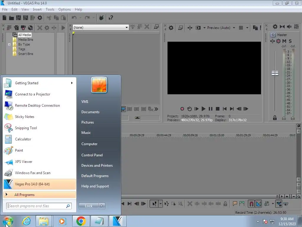Toggle Automatic Crossfades in timeline toolbar

259,204
